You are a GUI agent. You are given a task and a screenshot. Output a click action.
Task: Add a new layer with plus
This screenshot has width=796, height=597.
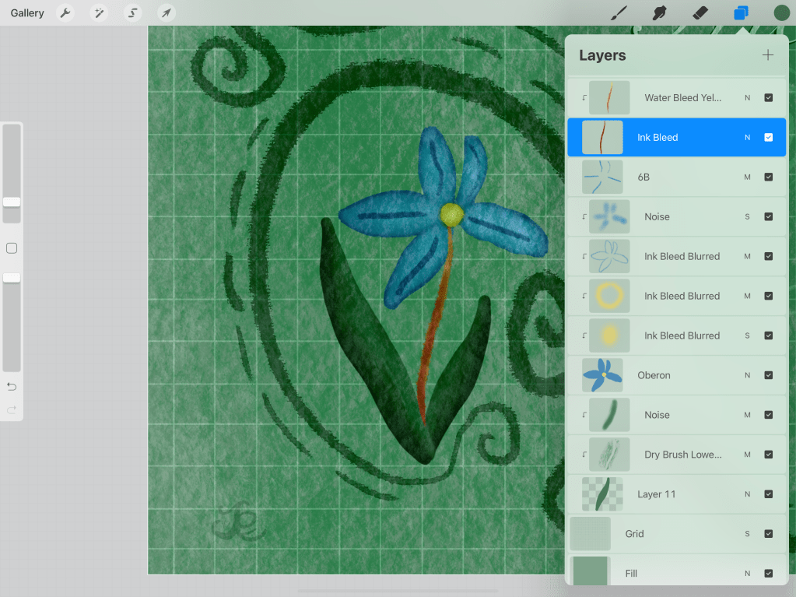[x=767, y=55]
